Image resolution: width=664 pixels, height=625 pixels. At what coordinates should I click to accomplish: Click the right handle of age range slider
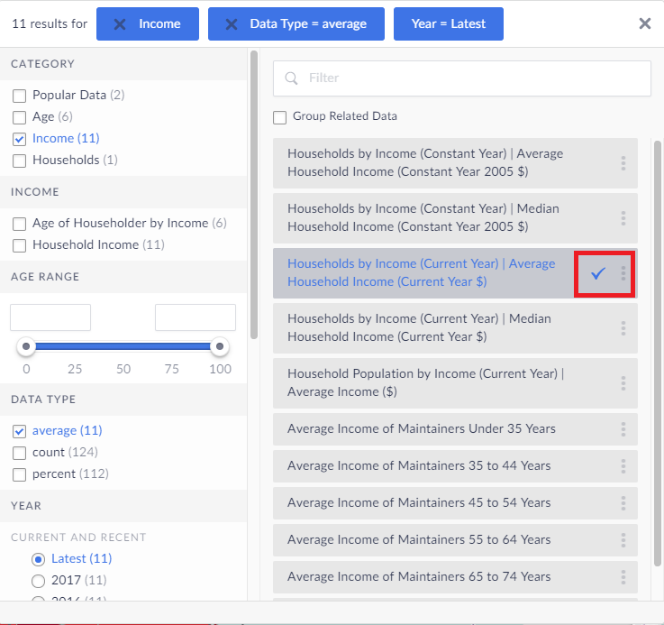pyautogui.click(x=218, y=347)
